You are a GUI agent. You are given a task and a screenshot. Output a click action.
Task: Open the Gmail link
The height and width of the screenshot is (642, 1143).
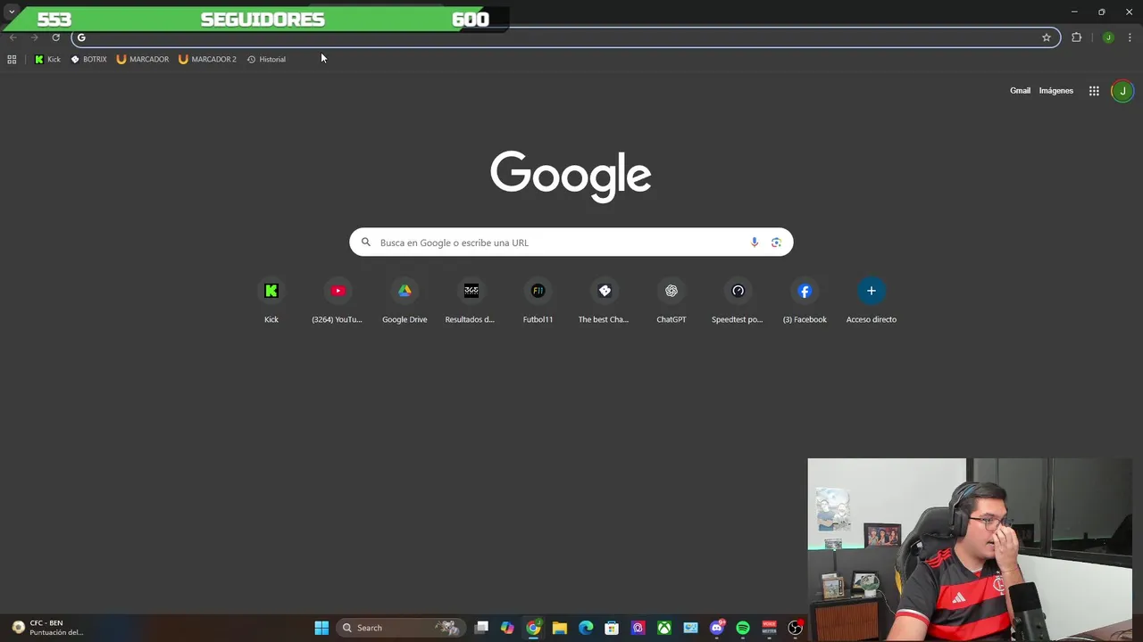click(x=1020, y=91)
